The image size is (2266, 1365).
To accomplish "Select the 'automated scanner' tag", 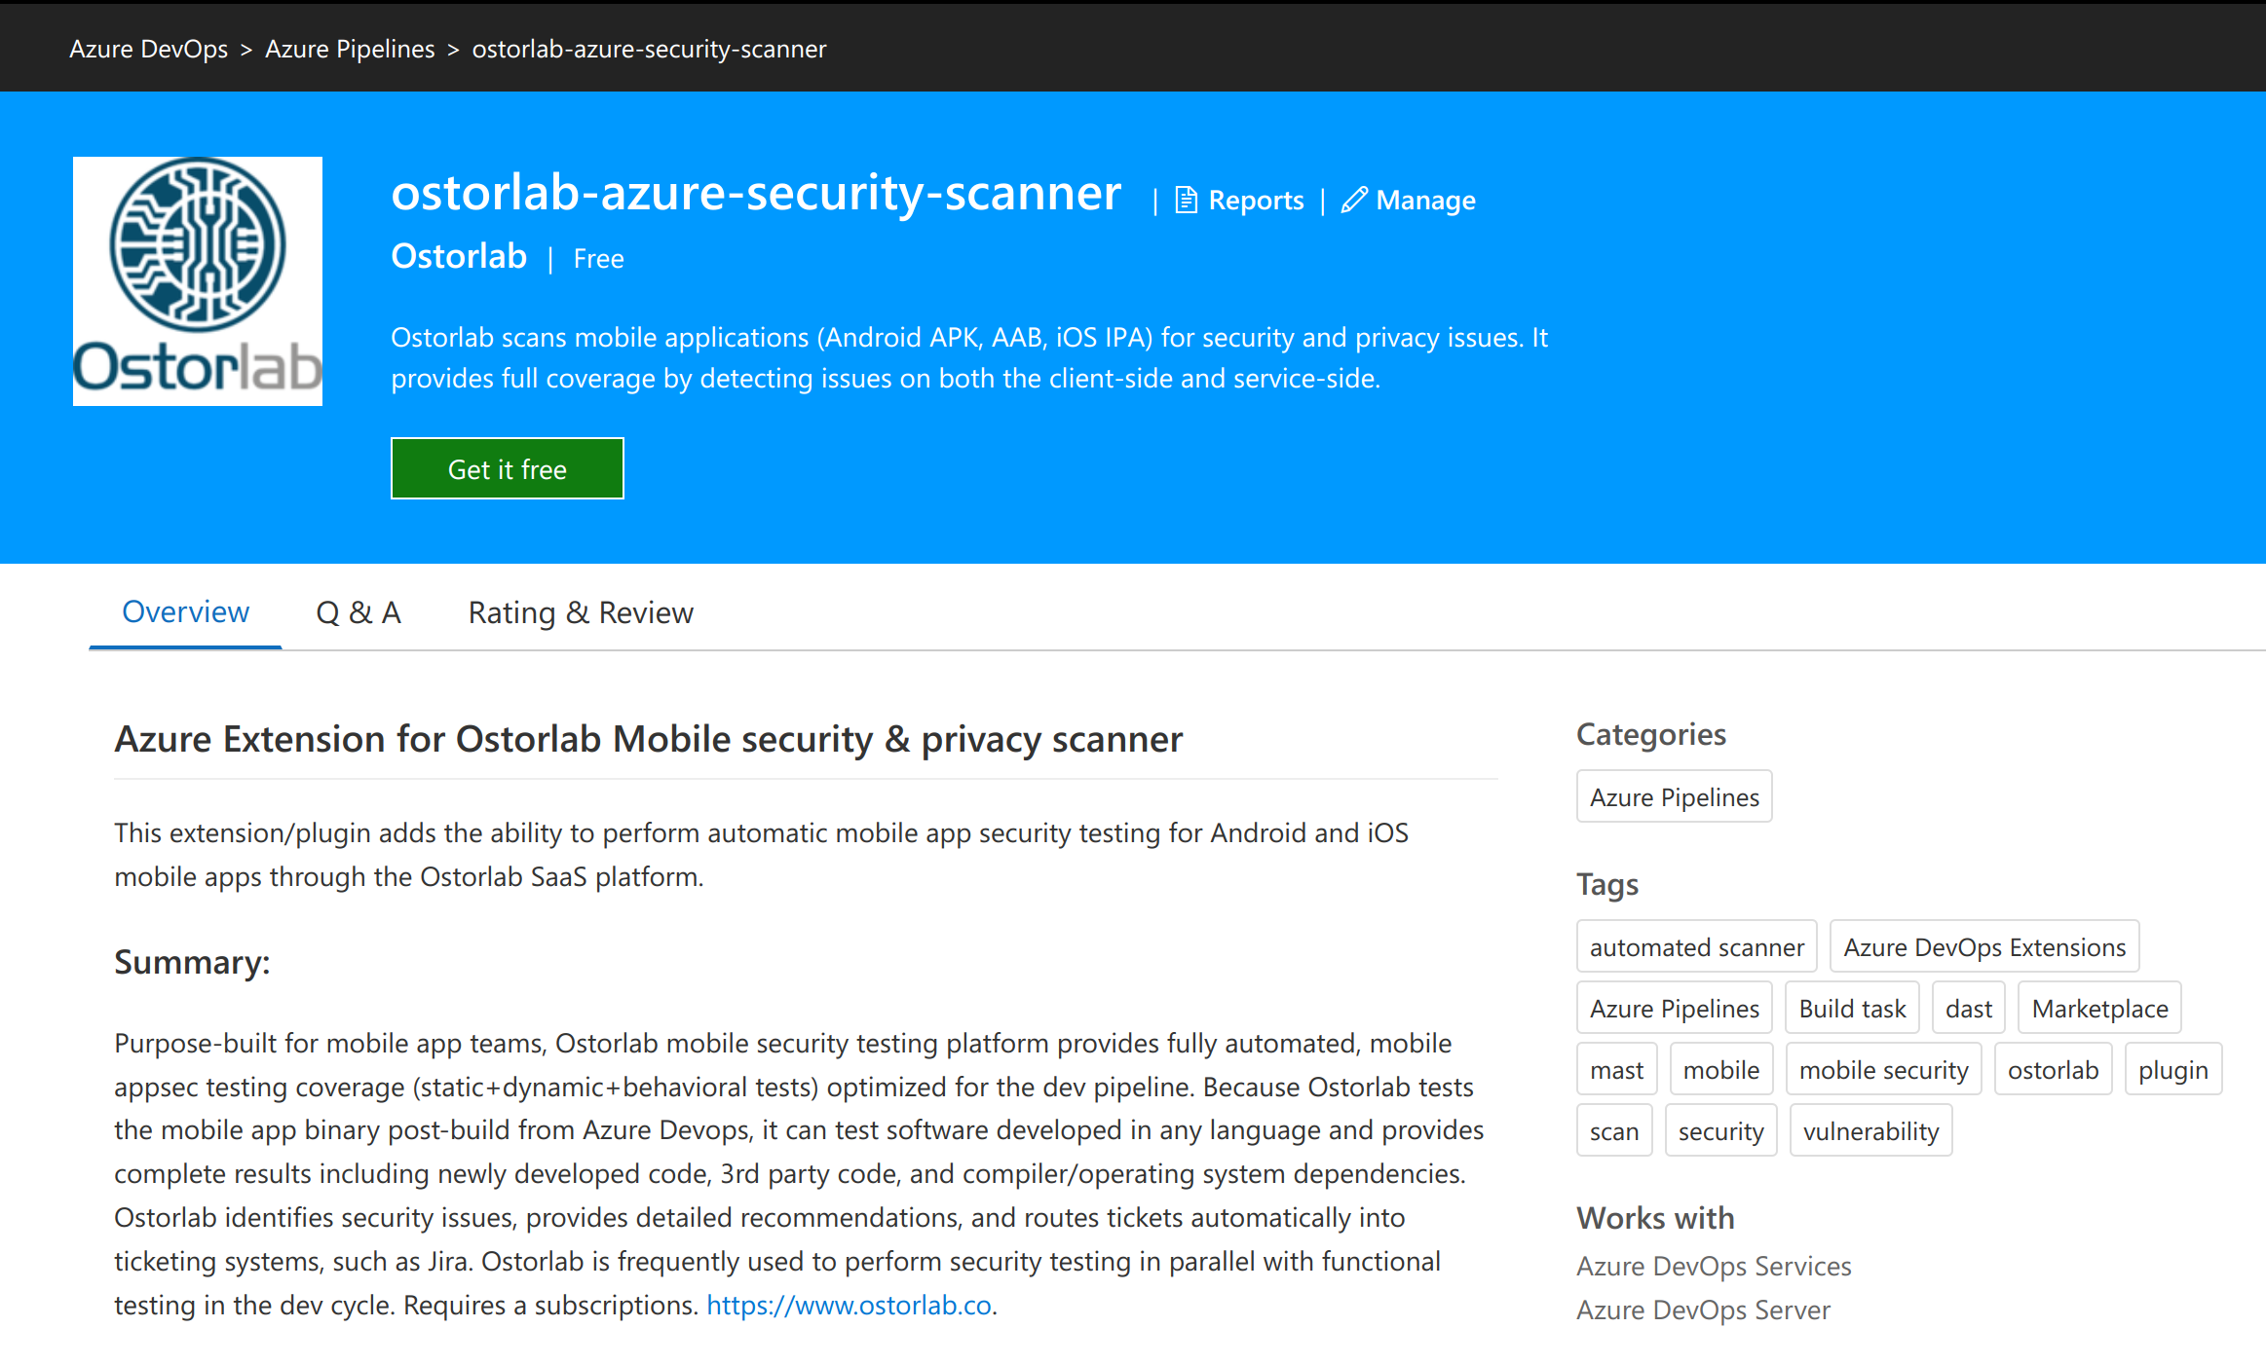I will pyautogui.click(x=1696, y=945).
